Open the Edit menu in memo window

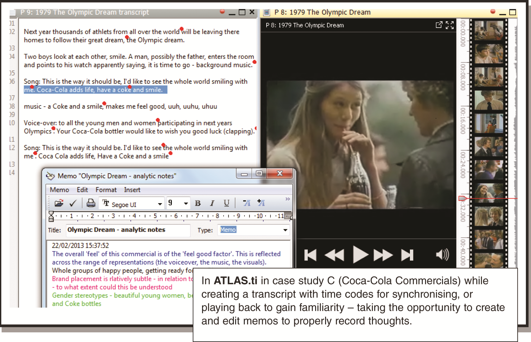coord(82,190)
